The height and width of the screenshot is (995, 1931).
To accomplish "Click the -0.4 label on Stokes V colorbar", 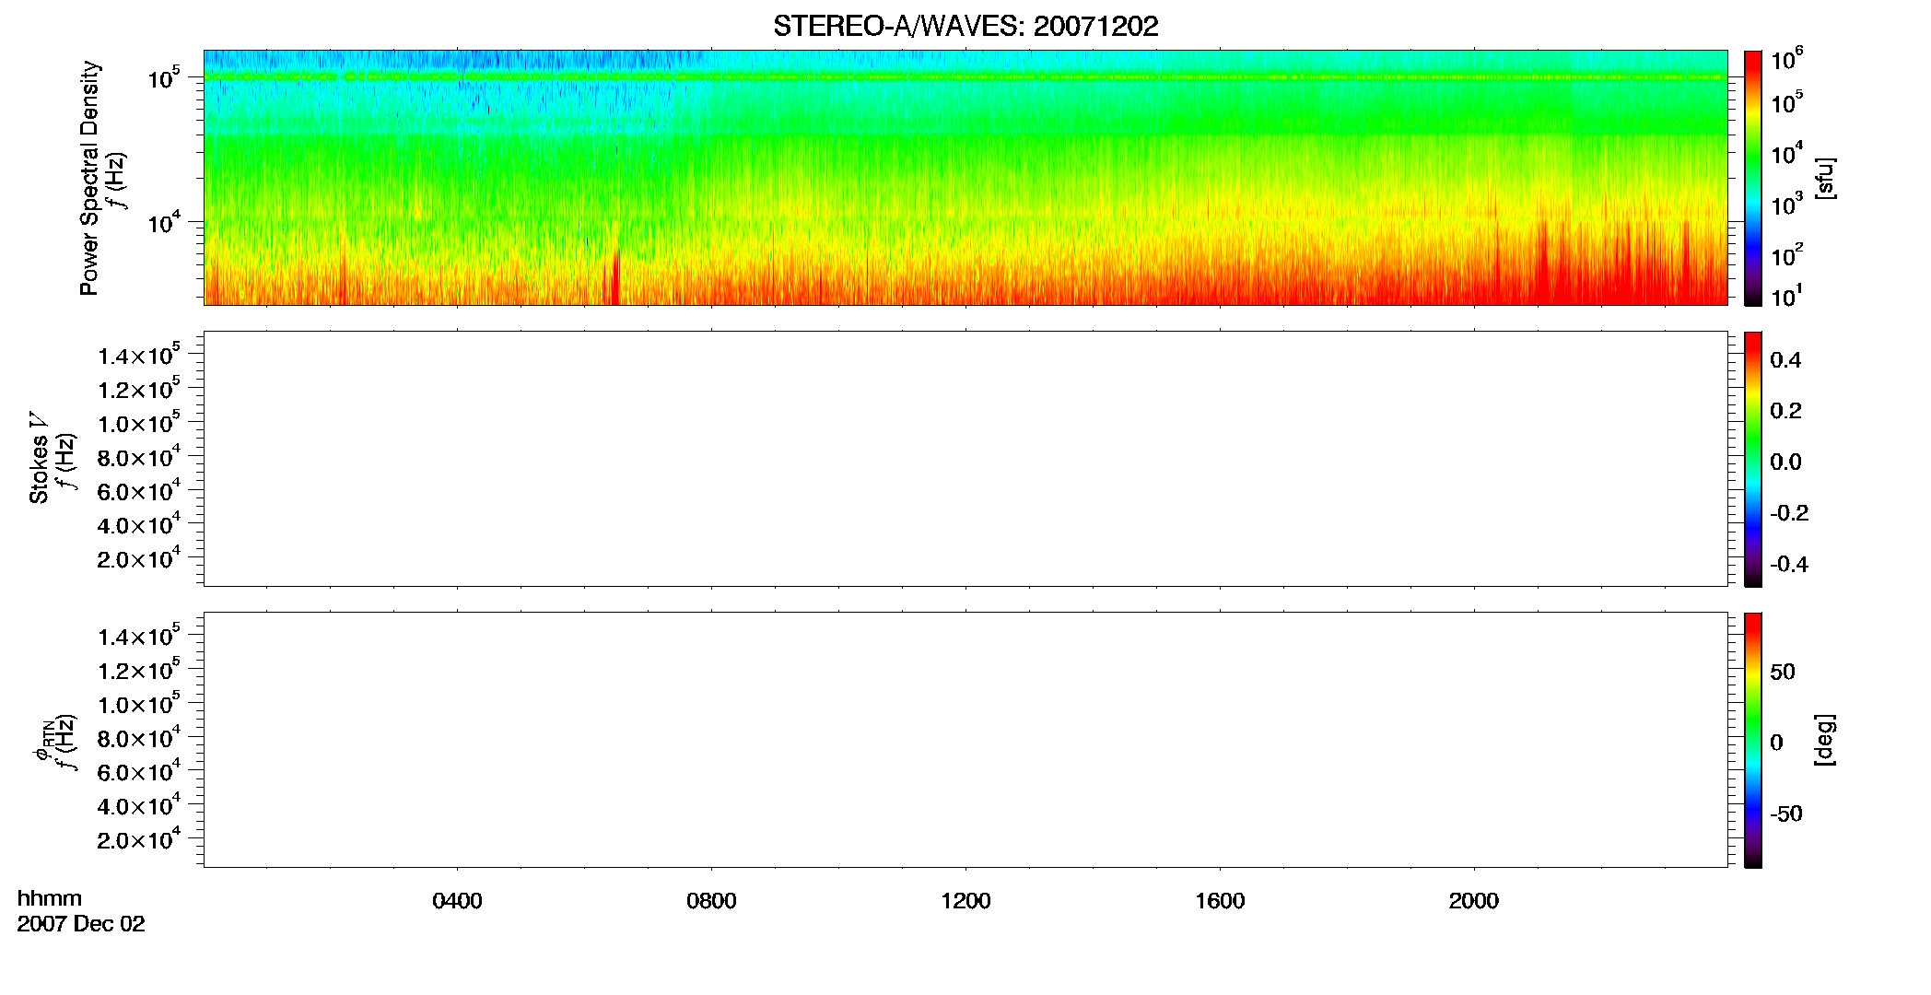I will [x=1789, y=564].
